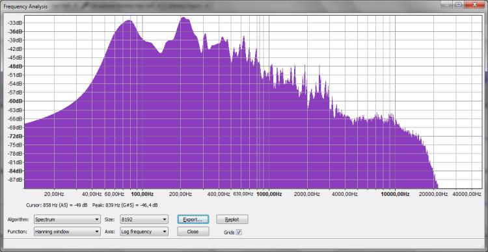Image resolution: width=488 pixels, height=252 pixels.
Task: Click the Export... button
Action: pyautogui.click(x=193, y=219)
